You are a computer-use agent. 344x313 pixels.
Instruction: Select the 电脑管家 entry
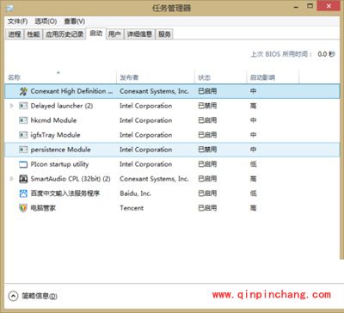43,208
